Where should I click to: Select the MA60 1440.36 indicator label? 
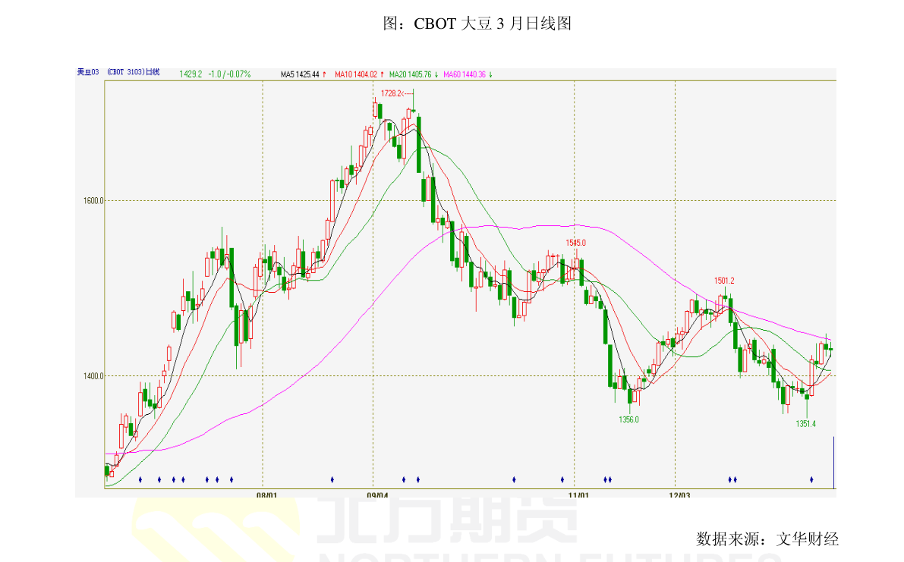465,74
